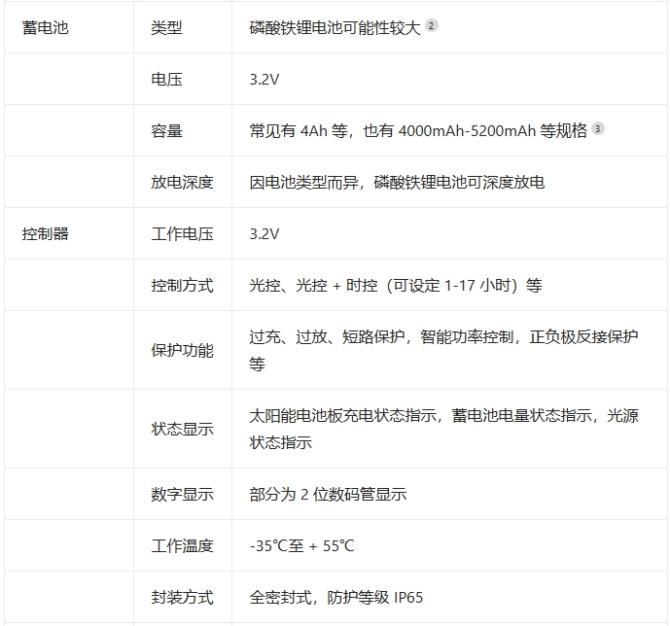The height and width of the screenshot is (626, 670).
Task: Click the 全密封式，防护等级 IP65 text
Action: [336, 597]
